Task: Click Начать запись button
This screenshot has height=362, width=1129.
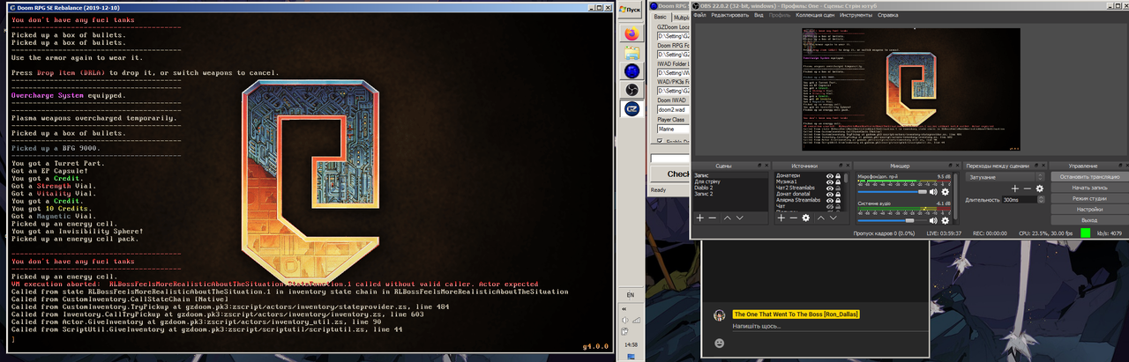Action: click(1089, 188)
